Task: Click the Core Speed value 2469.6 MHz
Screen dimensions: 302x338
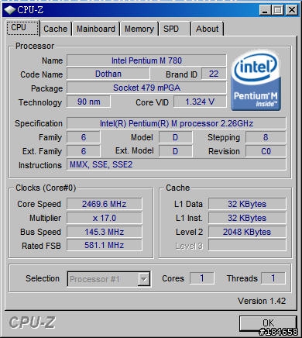Action: [x=105, y=204]
